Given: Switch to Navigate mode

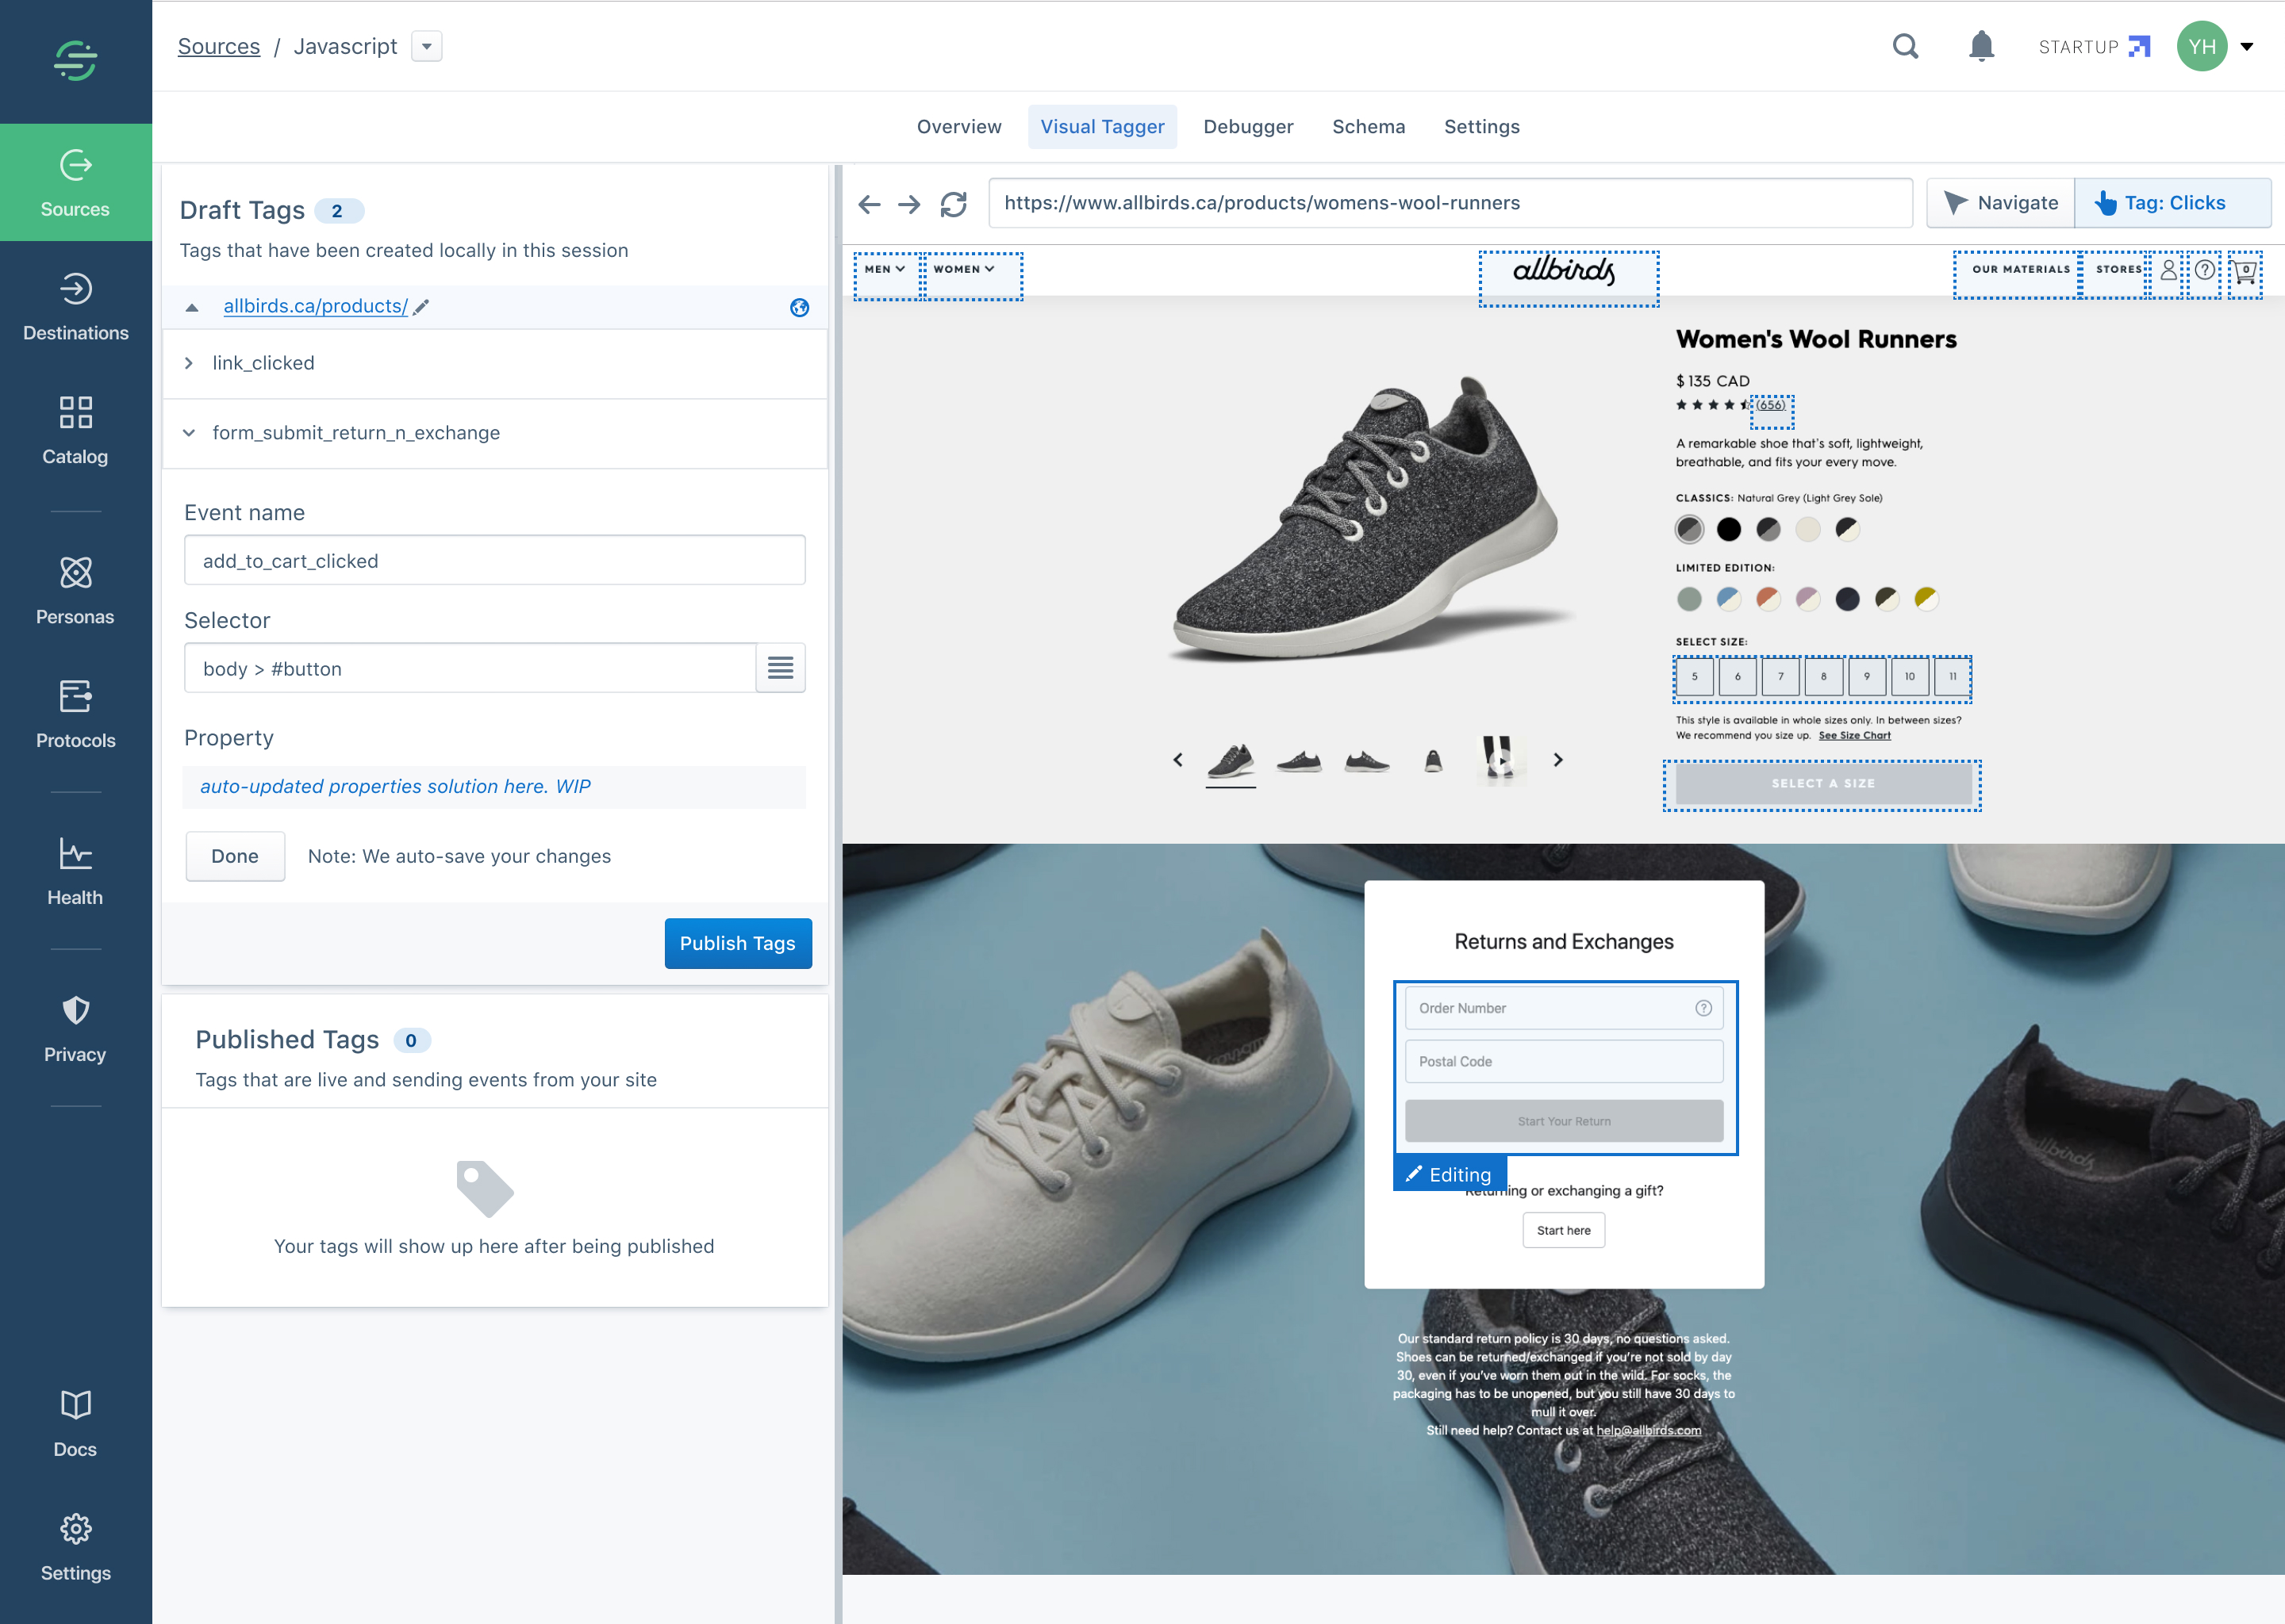Looking at the screenshot, I should click(x=2000, y=203).
